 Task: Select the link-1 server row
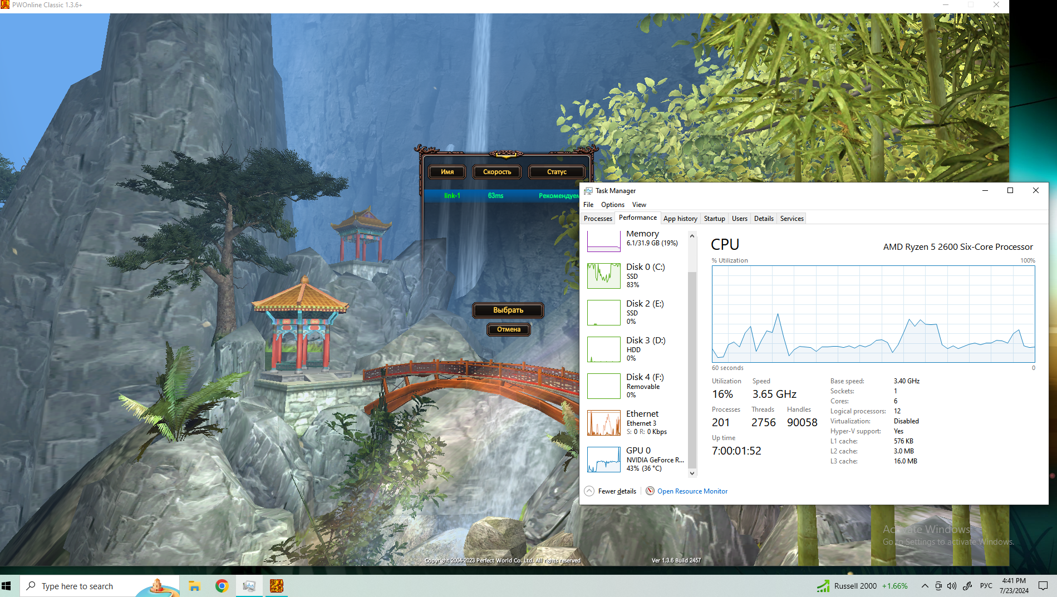tap(501, 196)
